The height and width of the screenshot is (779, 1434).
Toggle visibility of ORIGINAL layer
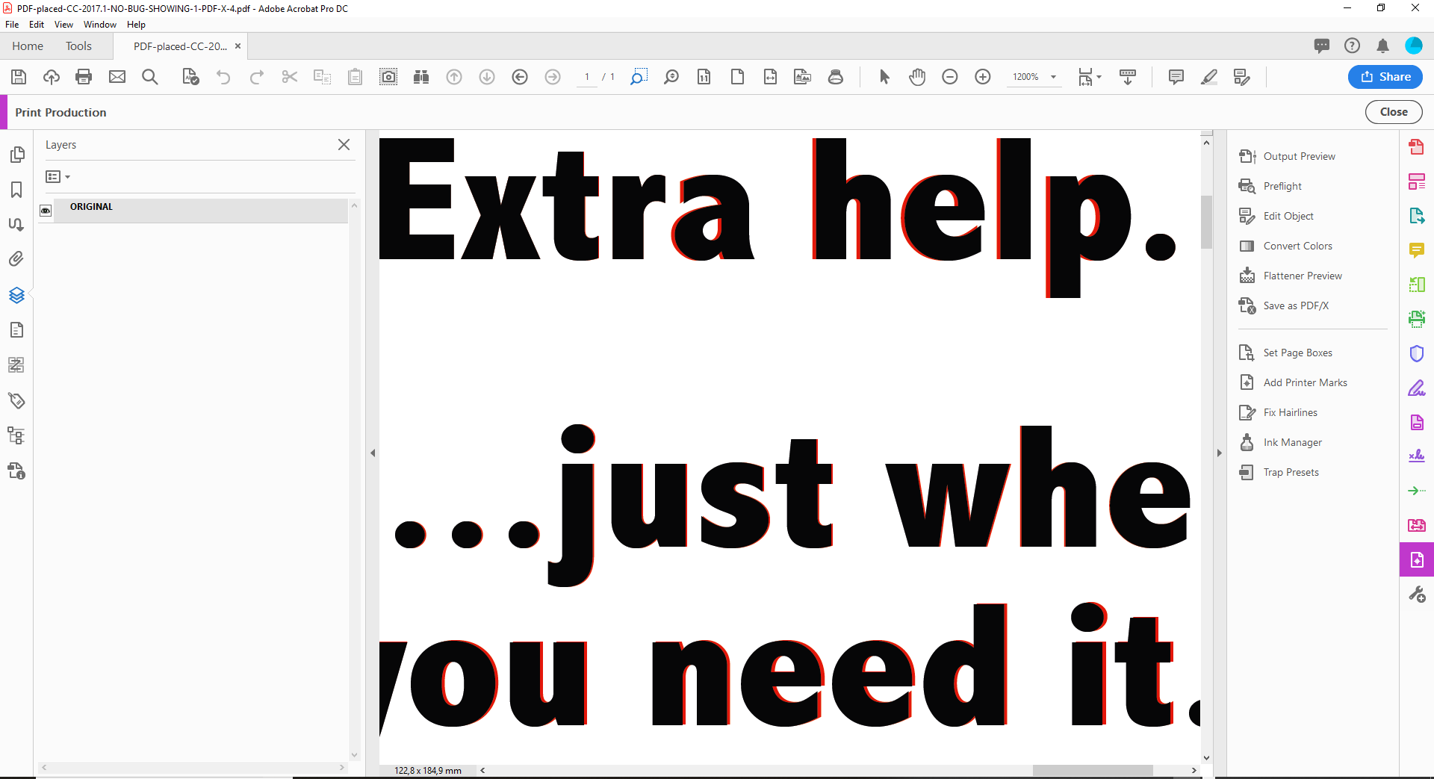[46, 211]
